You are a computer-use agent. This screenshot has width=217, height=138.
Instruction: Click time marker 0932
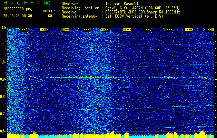44,29
